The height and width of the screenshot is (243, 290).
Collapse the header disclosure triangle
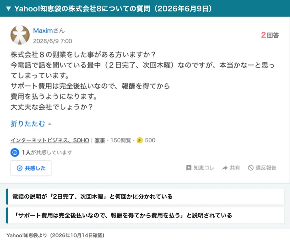click(9, 9)
